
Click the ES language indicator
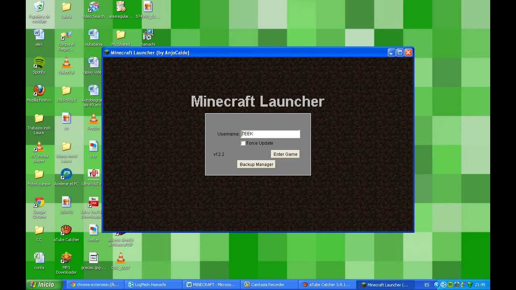(427, 285)
